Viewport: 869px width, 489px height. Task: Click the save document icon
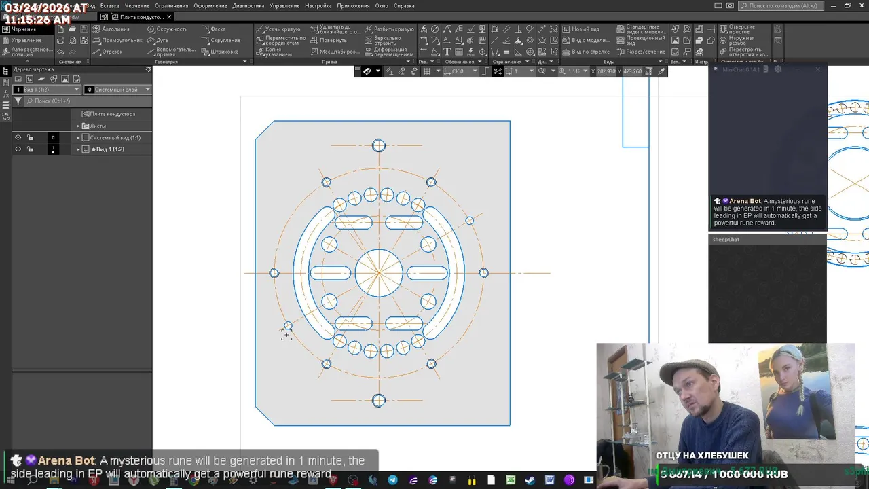coord(84,29)
